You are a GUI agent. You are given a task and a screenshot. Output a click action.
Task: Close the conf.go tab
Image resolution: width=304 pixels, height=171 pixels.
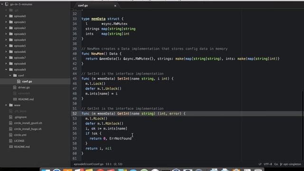(115, 6)
